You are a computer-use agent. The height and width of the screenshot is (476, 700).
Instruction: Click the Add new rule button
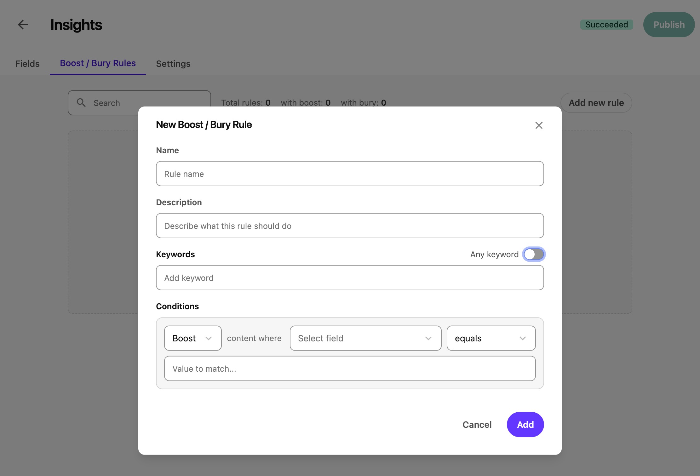596,103
